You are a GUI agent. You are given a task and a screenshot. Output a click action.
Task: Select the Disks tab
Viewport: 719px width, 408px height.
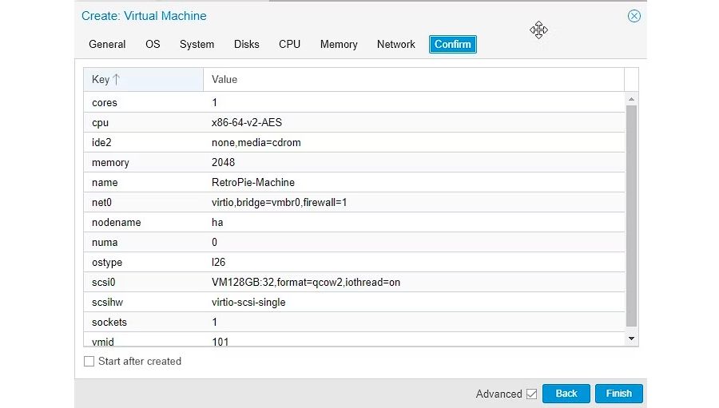(246, 45)
